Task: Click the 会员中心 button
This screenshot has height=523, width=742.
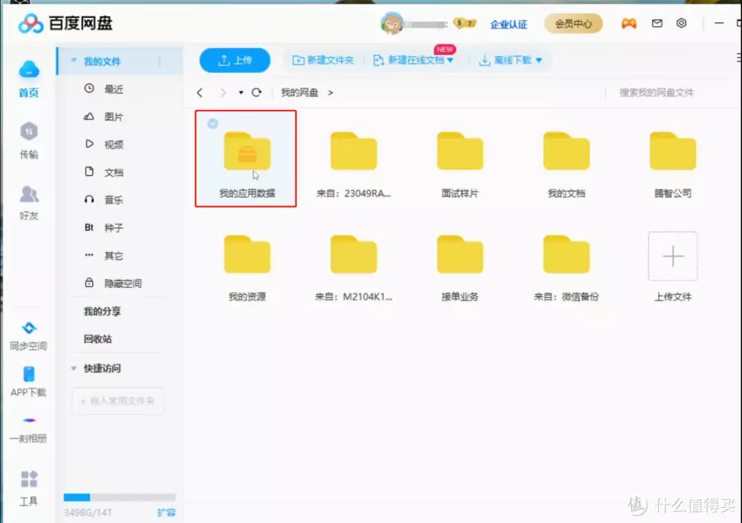Action: coord(573,23)
